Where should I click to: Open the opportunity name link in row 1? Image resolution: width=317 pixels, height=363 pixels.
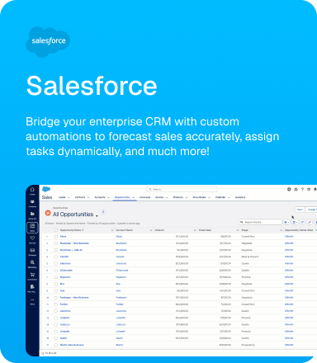[x=63, y=237]
